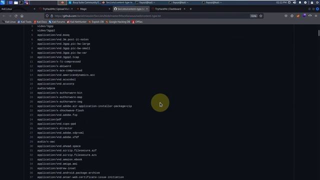Lock the screen using the padlock icon
The image size is (320, 180).
[312, 2]
